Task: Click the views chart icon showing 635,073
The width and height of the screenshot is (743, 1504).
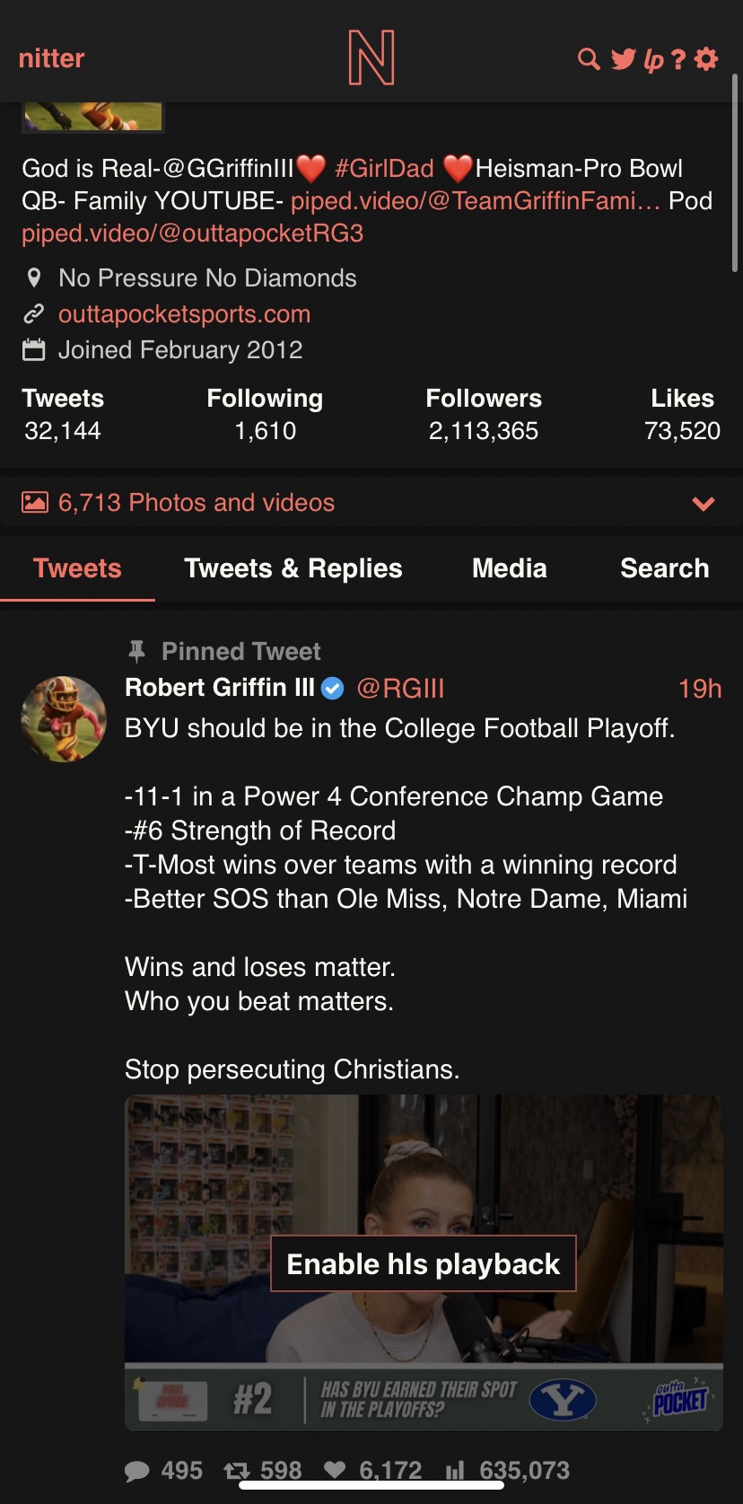Action: (456, 1471)
